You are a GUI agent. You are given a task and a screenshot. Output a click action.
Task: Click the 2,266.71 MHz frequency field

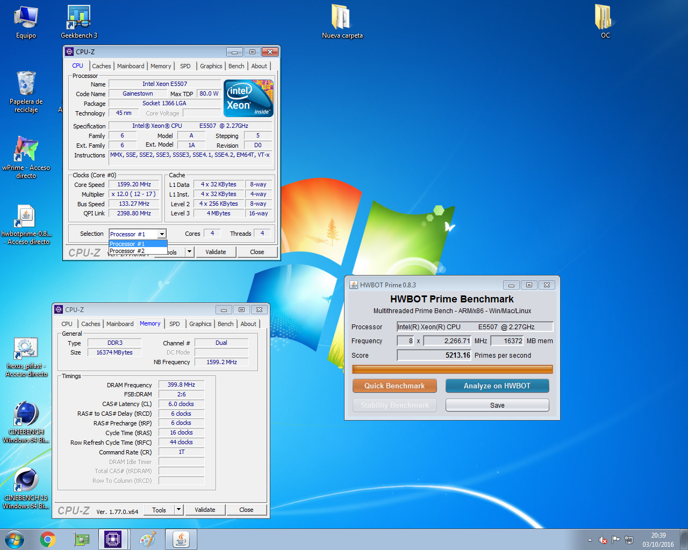point(448,341)
